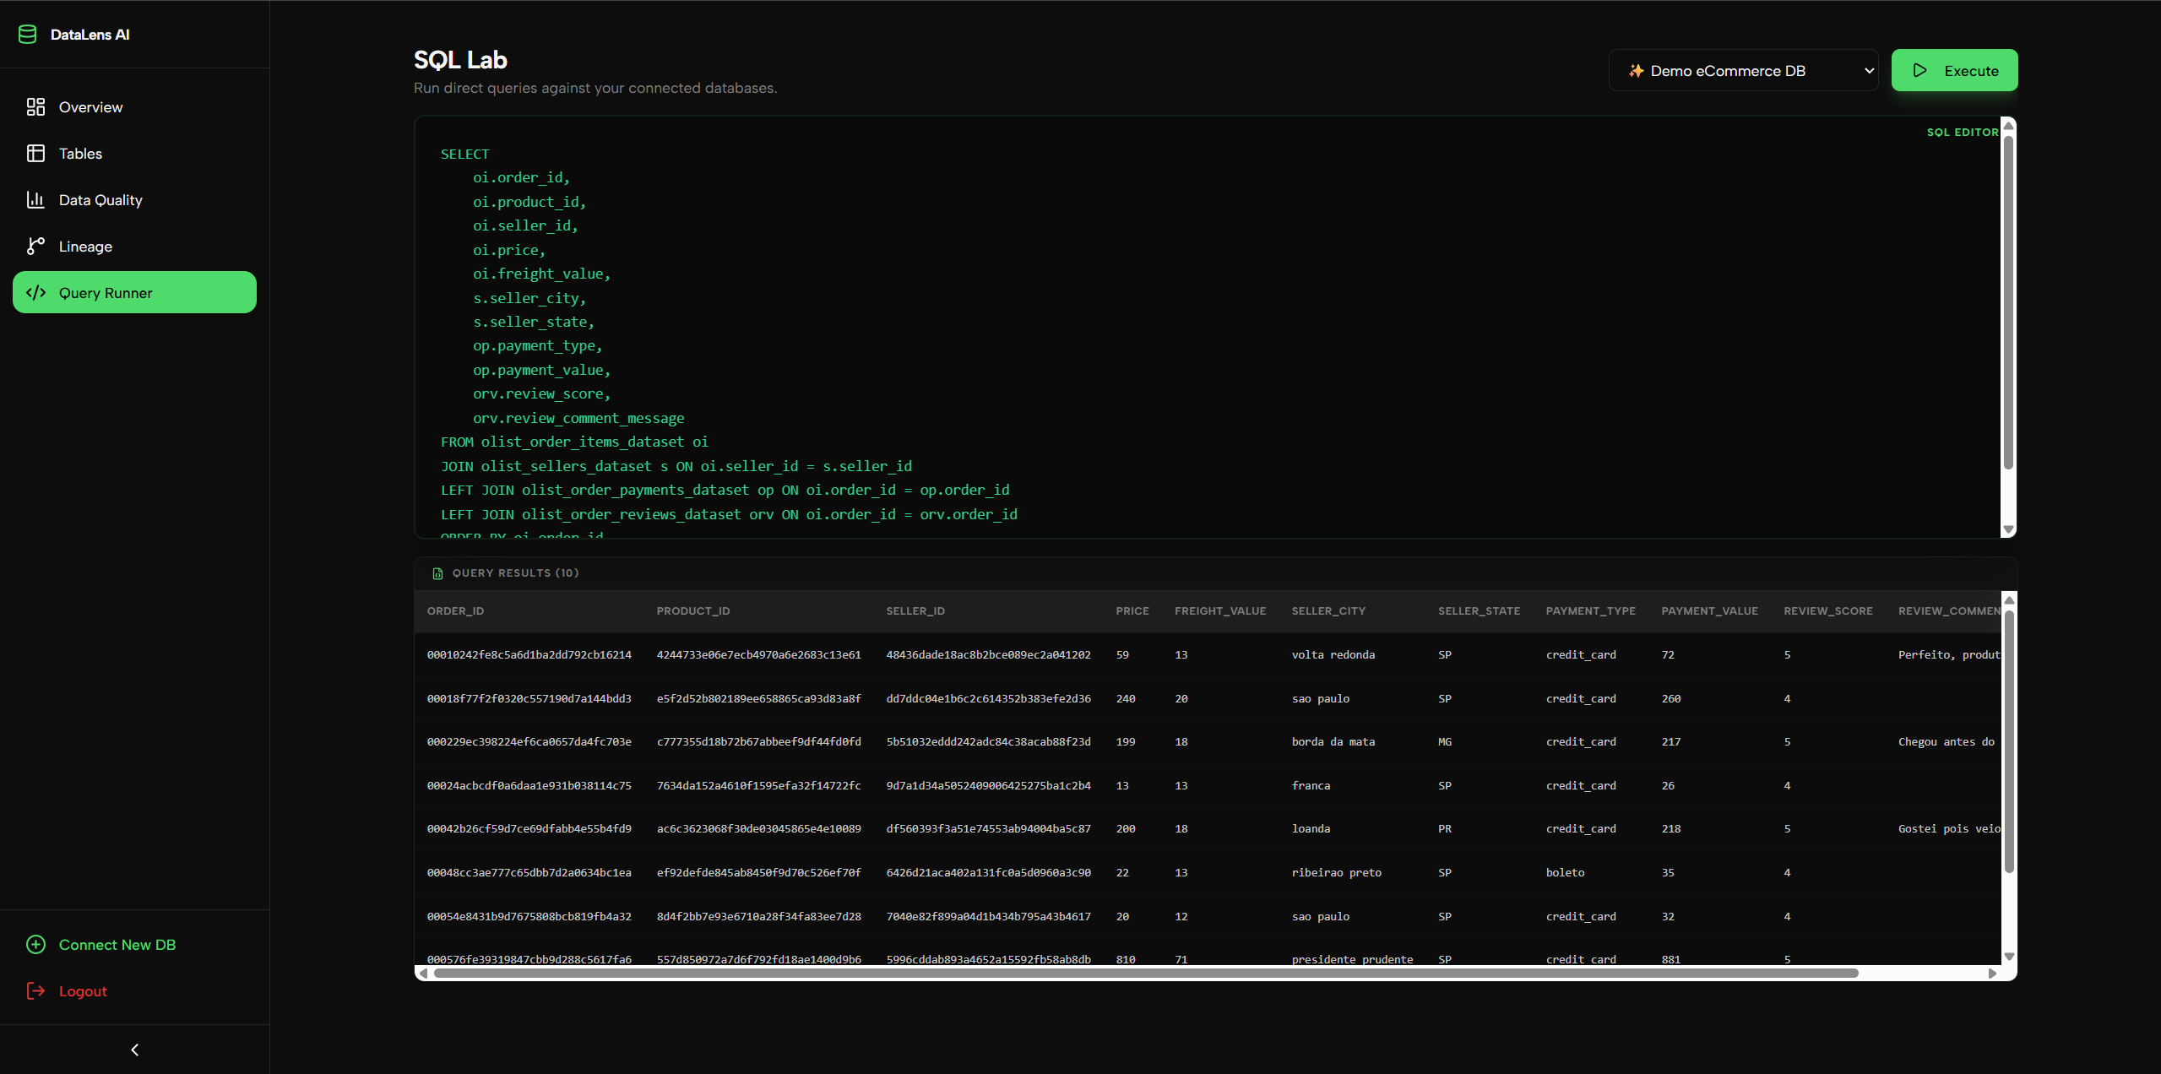Click the logout arrow icon

tap(35, 990)
